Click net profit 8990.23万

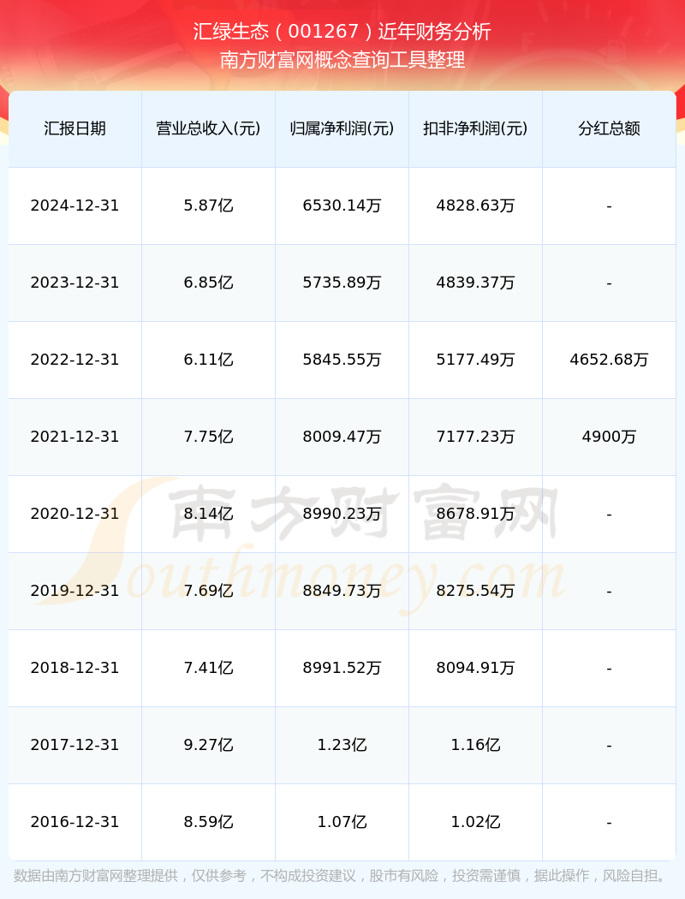[x=342, y=514]
